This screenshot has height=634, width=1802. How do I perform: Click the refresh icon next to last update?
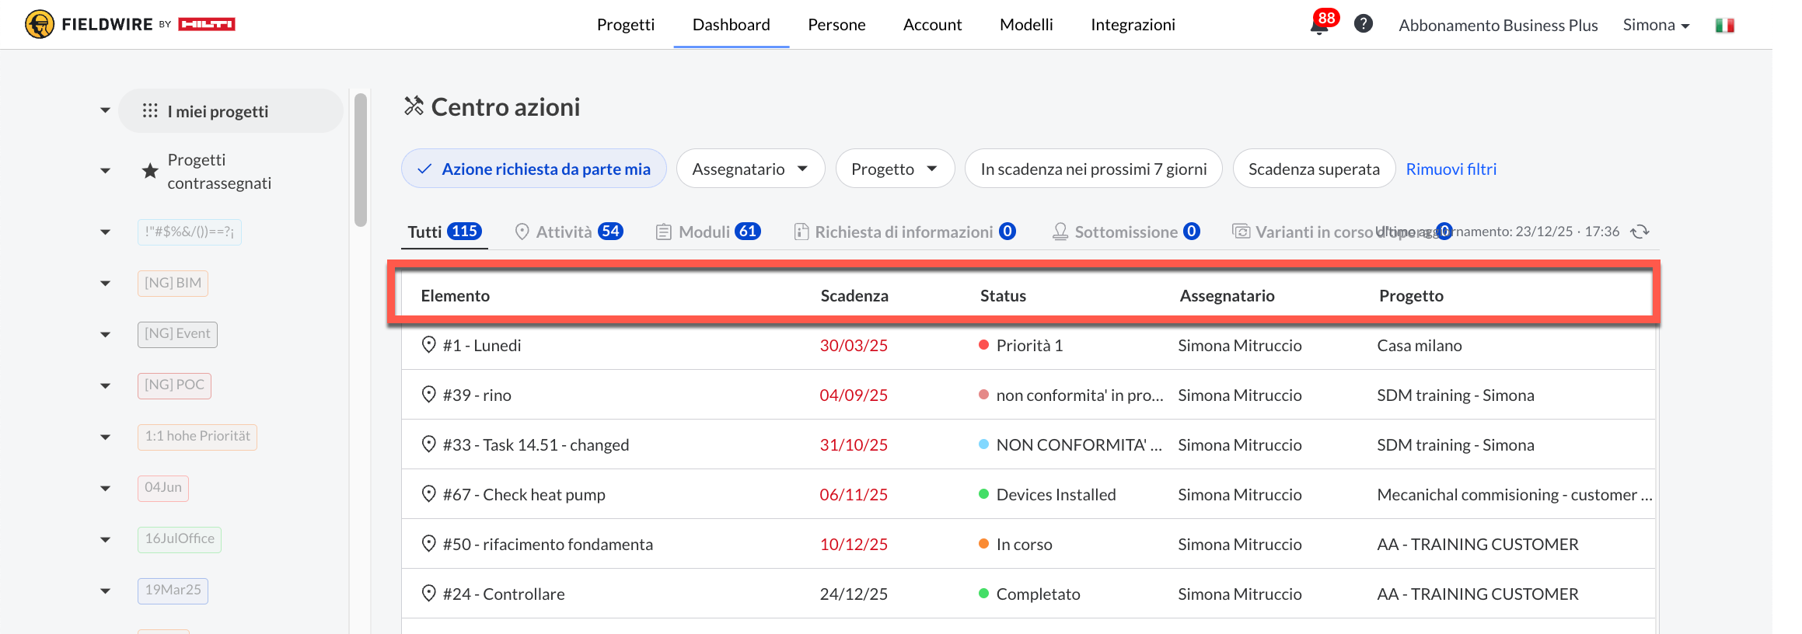coord(1640,232)
